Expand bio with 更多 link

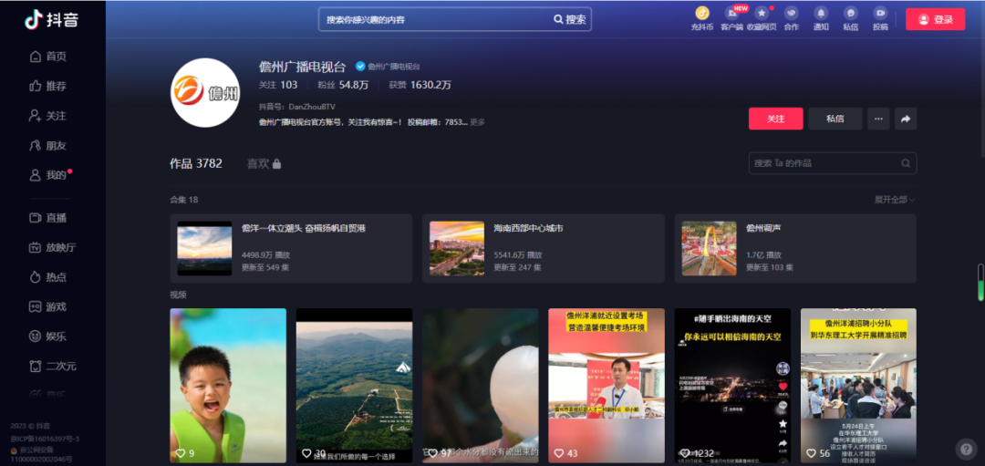[x=477, y=122]
